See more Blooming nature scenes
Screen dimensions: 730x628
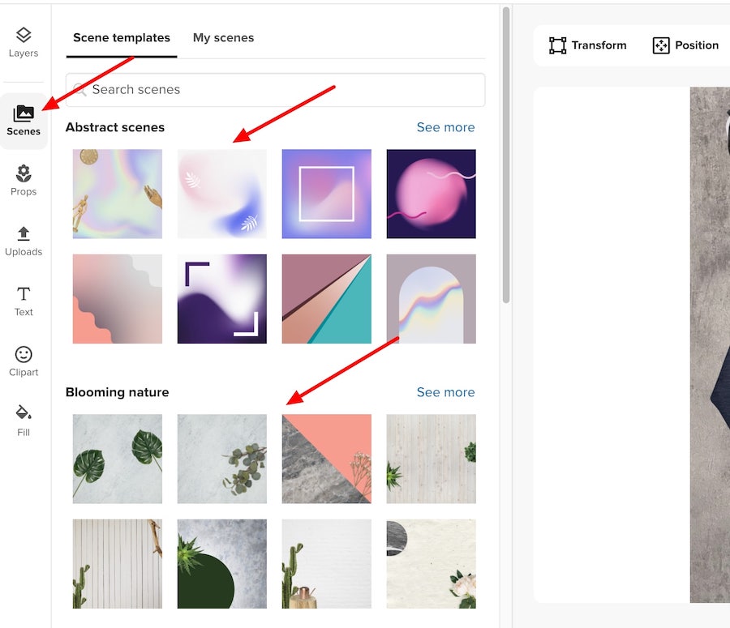click(x=445, y=392)
